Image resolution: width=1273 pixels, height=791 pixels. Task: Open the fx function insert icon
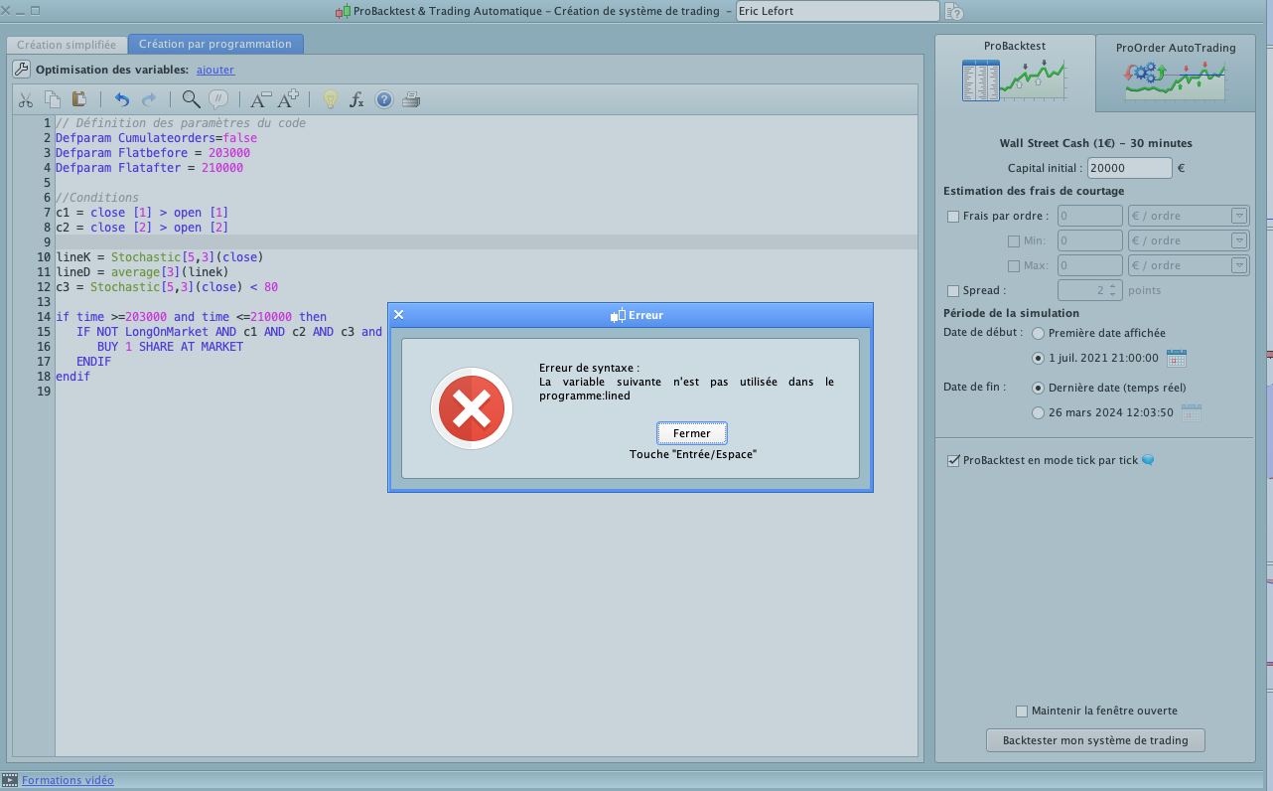coord(357,99)
